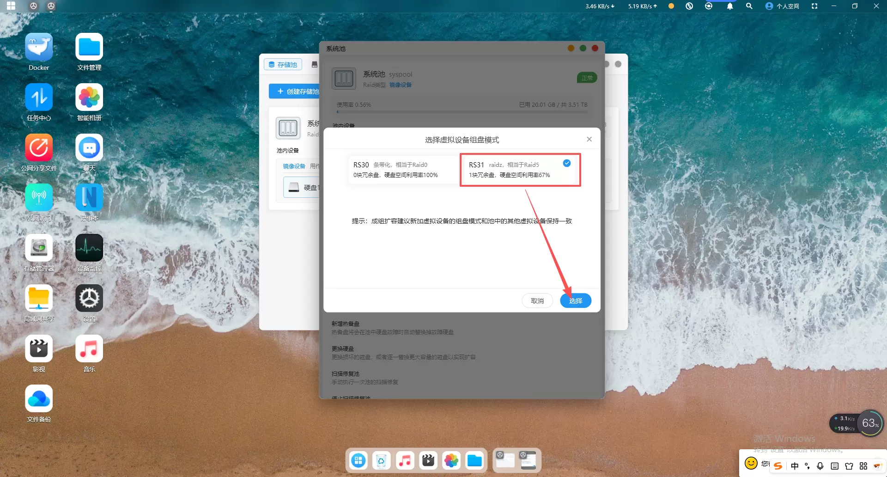Click the 创建存储池 button

[x=297, y=92]
